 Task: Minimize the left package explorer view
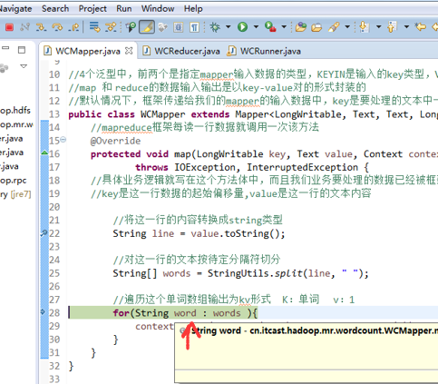(x=5, y=48)
